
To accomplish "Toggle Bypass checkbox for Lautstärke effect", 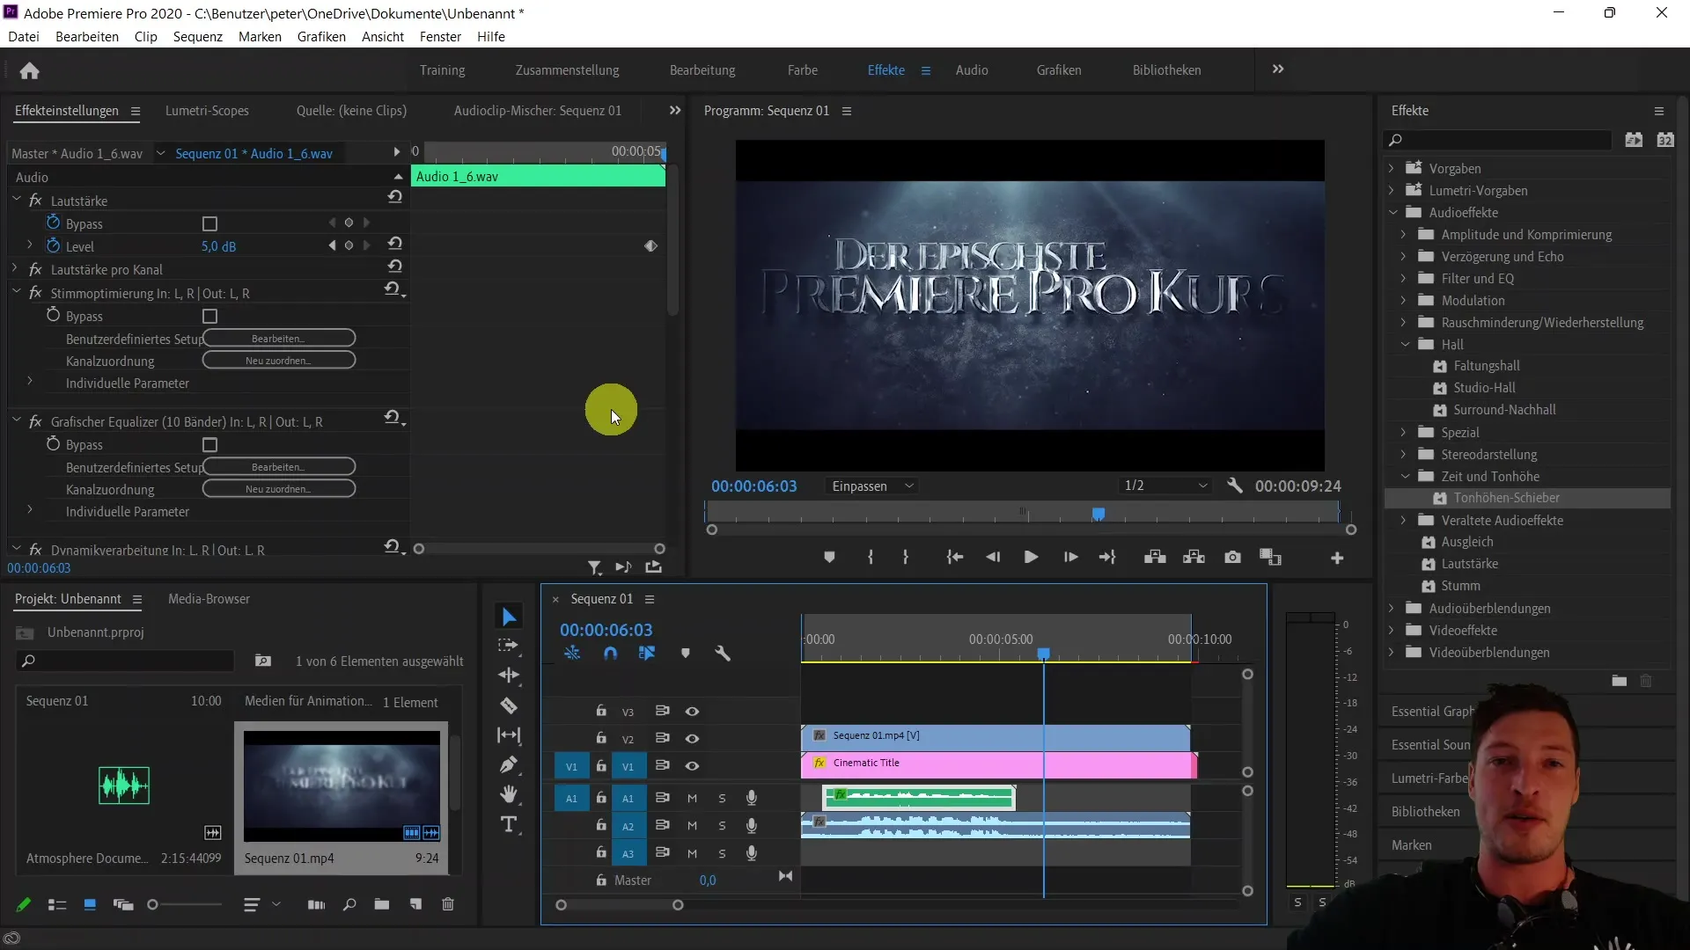I will (209, 223).
